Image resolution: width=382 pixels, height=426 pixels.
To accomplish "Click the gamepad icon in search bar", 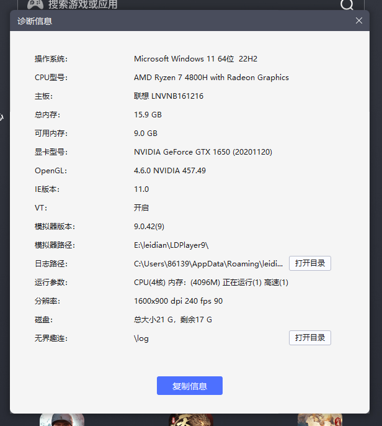I will (35, 4).
